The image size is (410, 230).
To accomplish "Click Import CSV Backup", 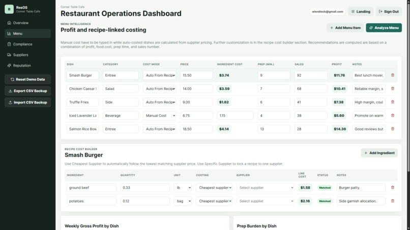I will click(x=27, y=103).
